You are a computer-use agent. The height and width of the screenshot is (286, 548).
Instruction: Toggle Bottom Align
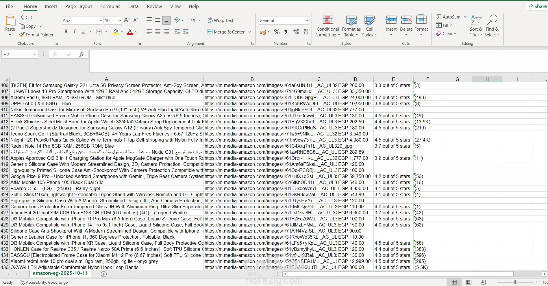[166, 20]
